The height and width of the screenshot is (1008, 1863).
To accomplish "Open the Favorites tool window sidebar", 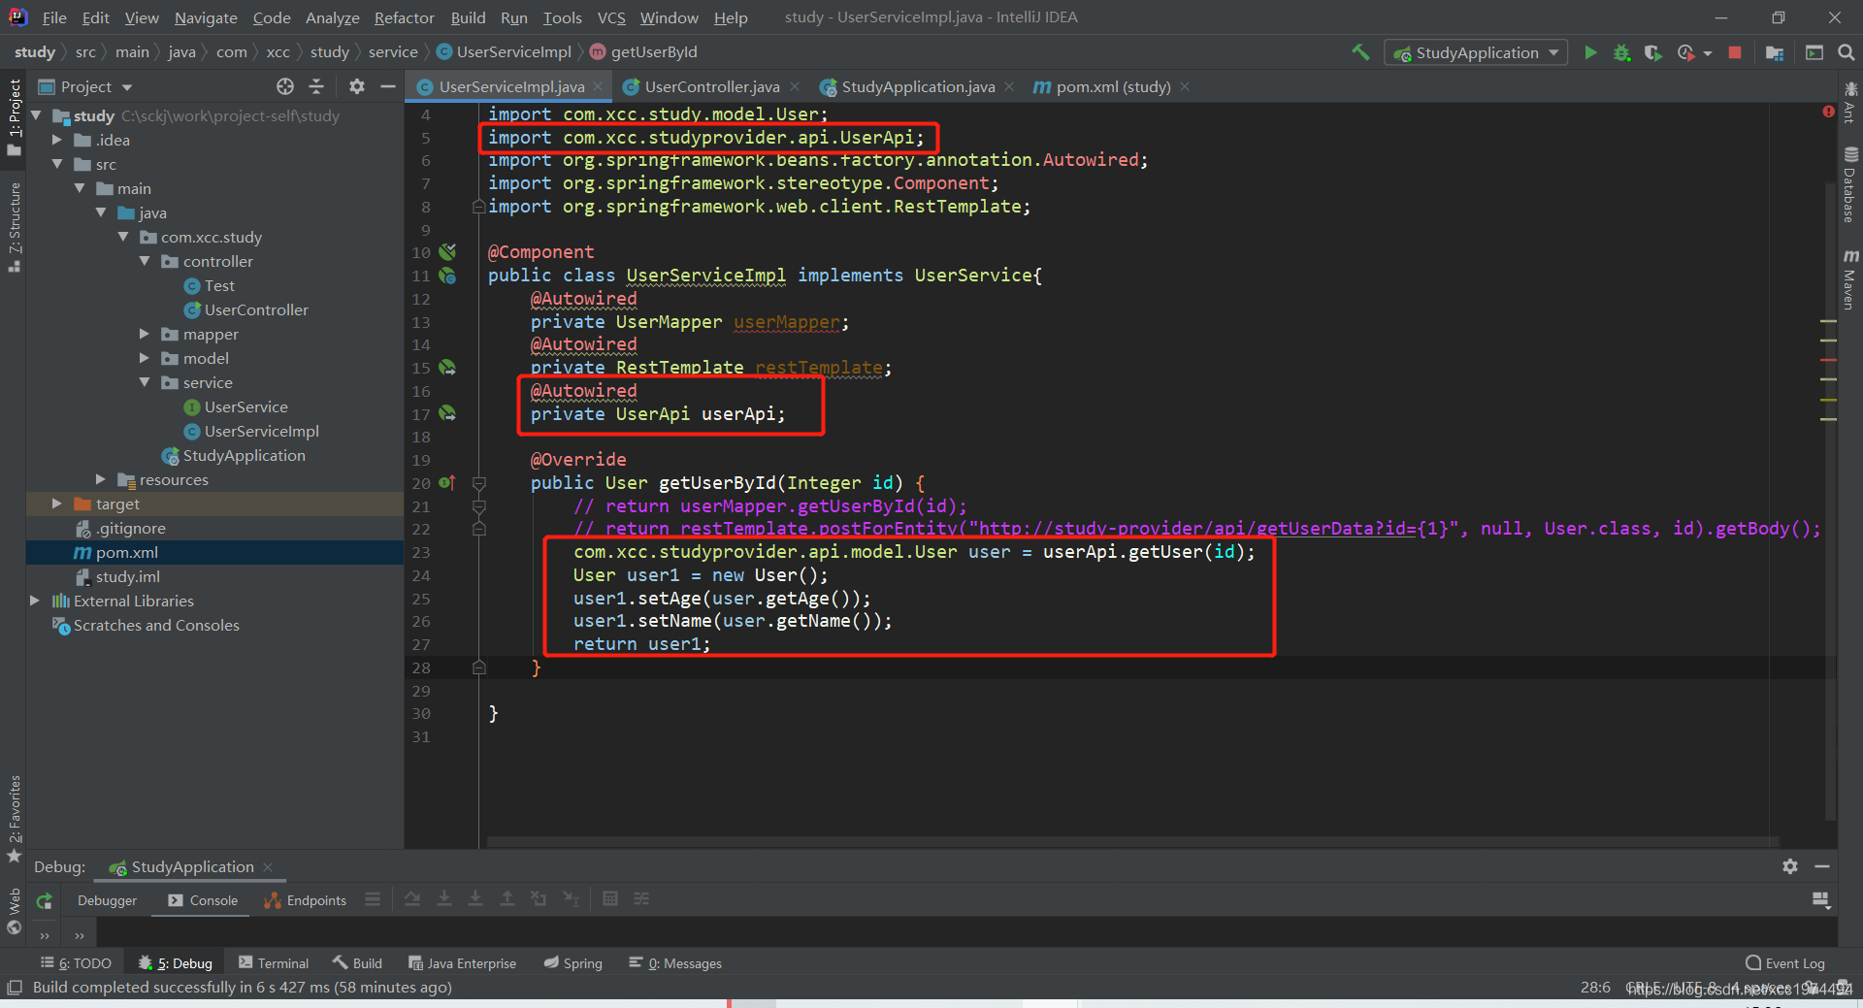I will (x=14, y=818).
